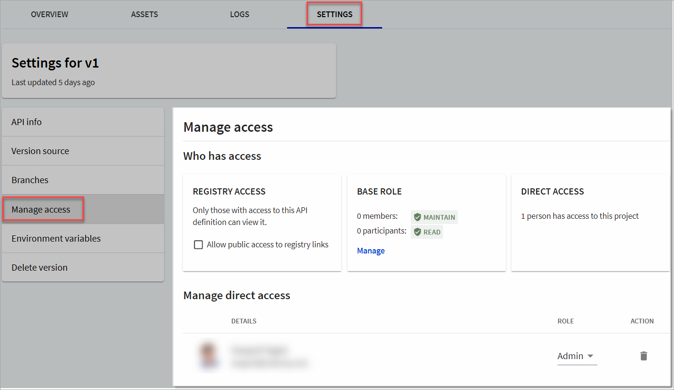Open API info settings
The width and height of the screenshot is (674, 390).
[x=83, y=122]
